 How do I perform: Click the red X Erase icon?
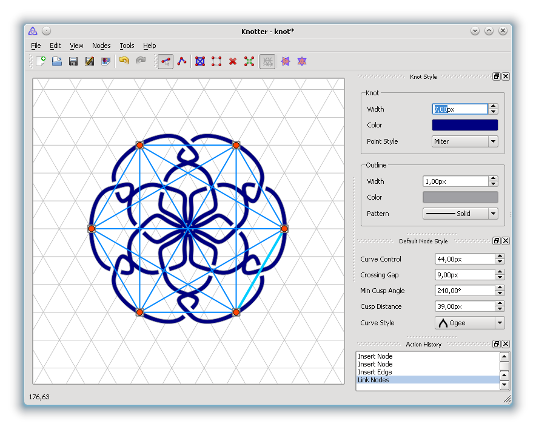point(233,61)
